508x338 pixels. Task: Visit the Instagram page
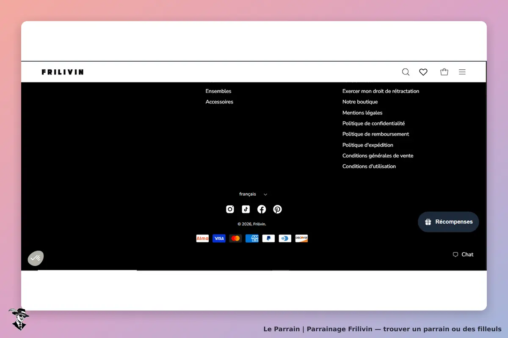230,209
